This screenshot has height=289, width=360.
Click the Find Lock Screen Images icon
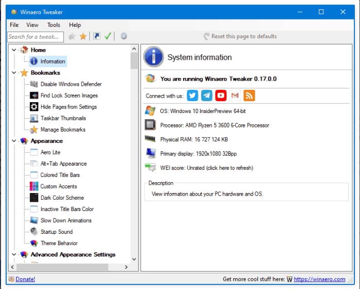(x=34, y=95)
